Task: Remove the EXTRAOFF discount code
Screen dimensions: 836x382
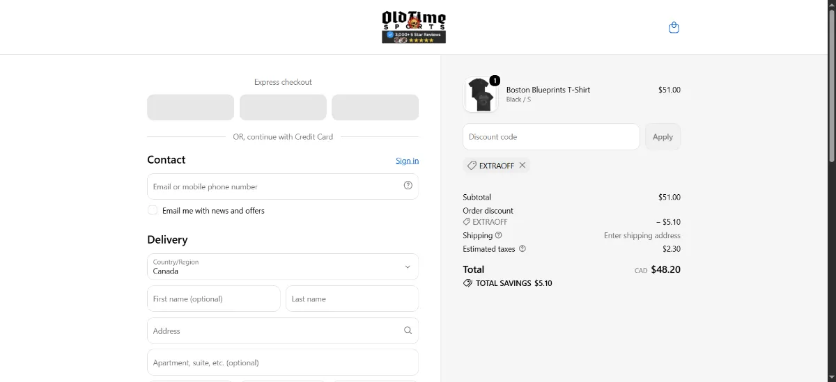Action: [x=522, y=166]
